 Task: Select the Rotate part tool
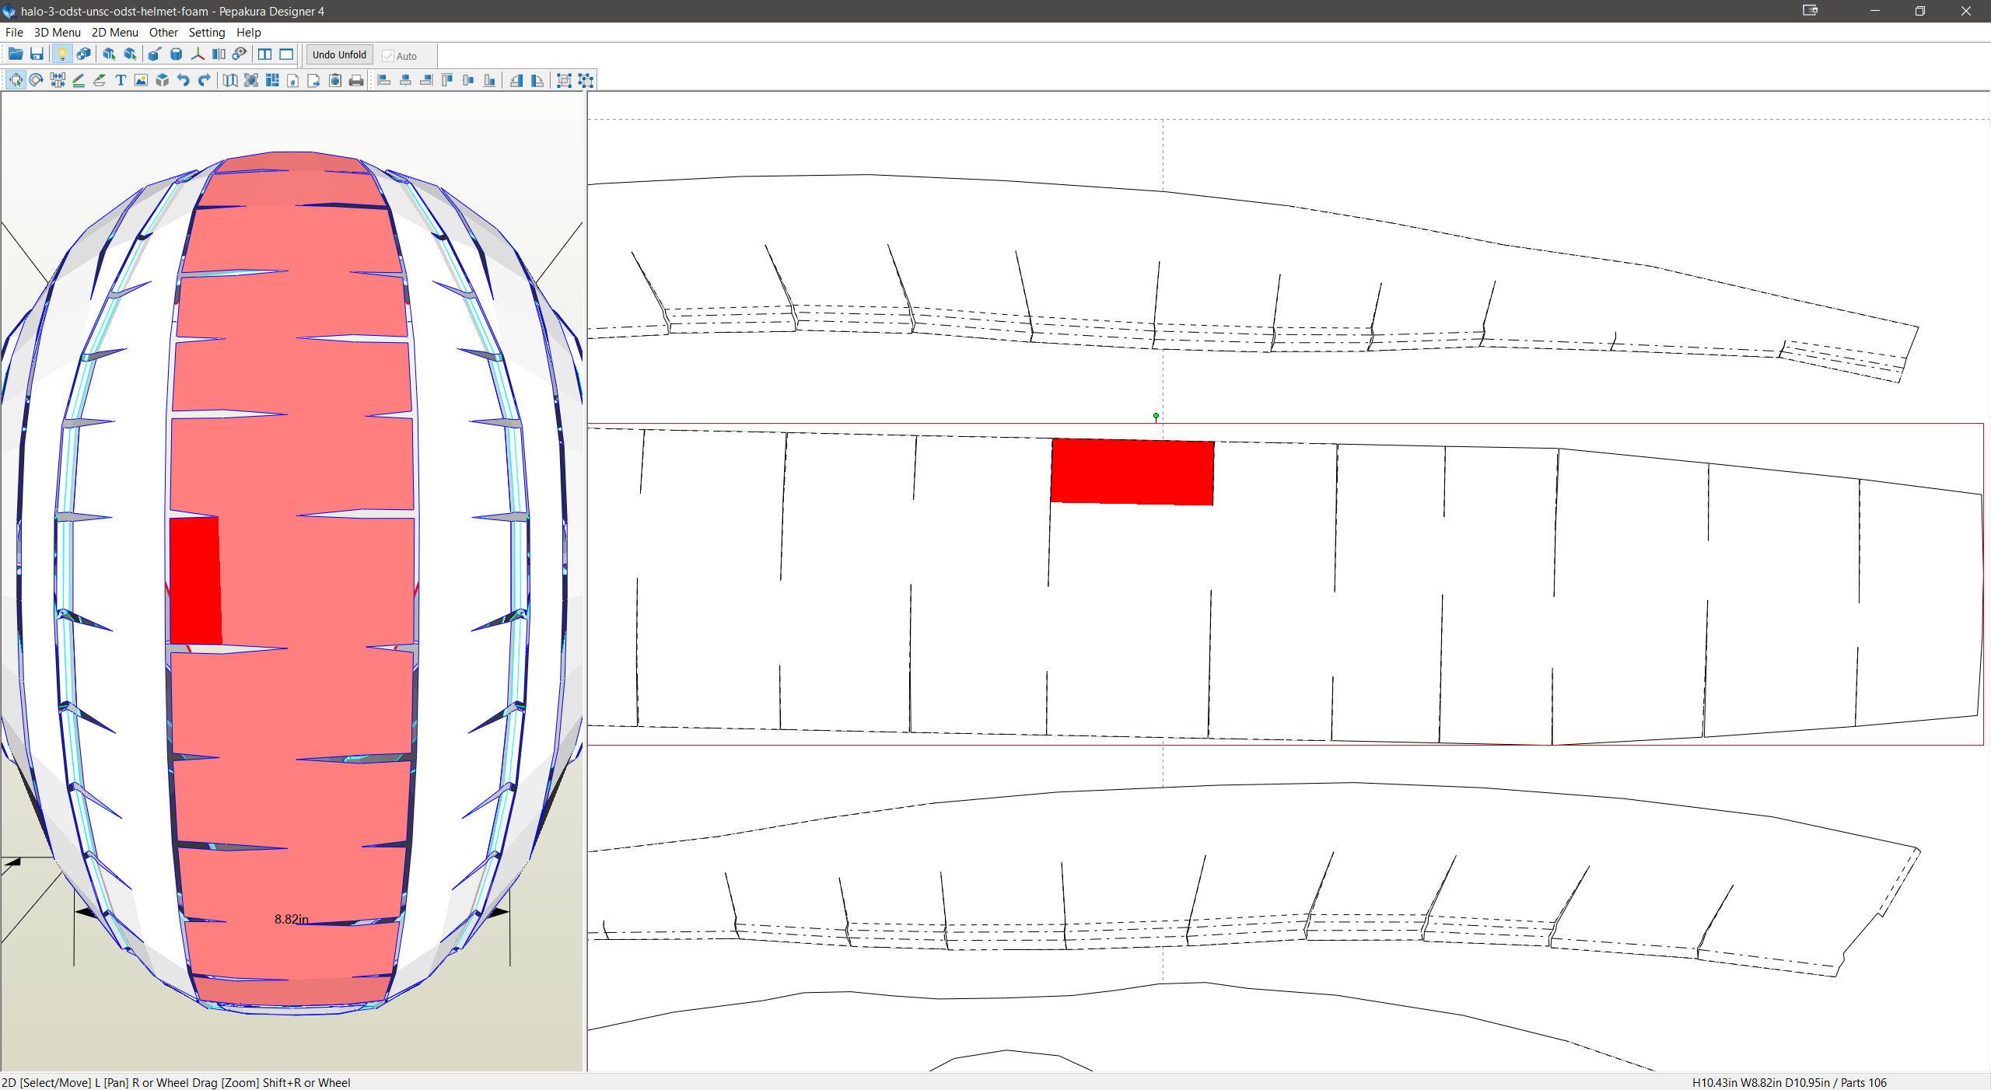tap(37, 80)
